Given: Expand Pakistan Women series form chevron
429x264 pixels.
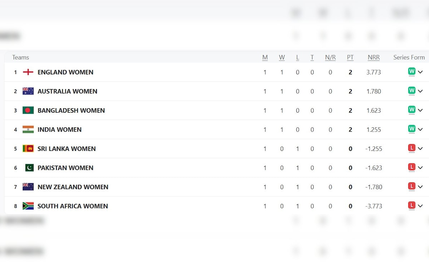Looking at the screenshot, I should point(420,168).
